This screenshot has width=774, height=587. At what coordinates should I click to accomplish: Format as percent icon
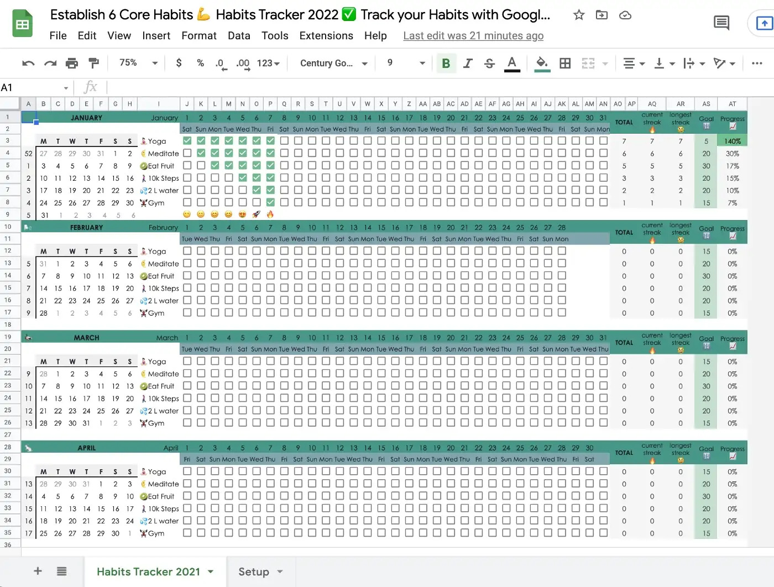point(200,63)
